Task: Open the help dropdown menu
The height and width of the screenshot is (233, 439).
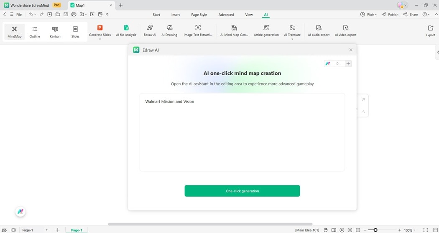Action: [426, 14]
